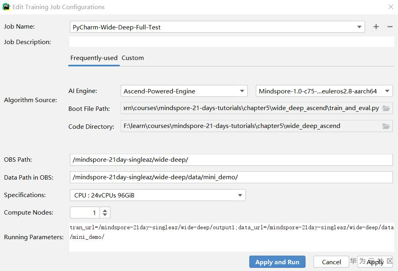Open the Ascend-Powered-Engine dropdown
The height and width of the screenshot is (271, 398).
(242, 91)
